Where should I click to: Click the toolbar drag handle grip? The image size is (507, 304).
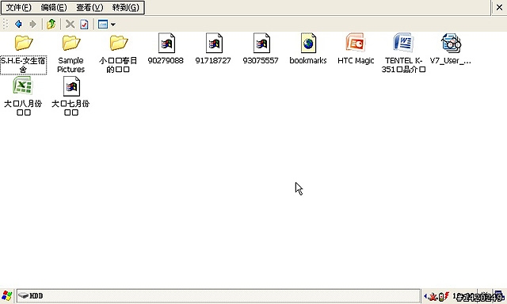click(6, 25)
